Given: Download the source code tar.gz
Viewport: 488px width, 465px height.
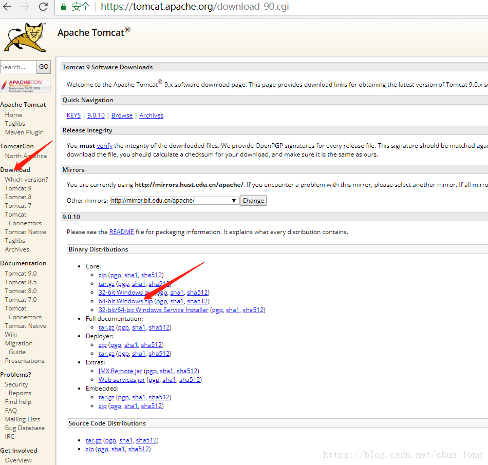Looking at the screenshot, I should 93,440.
